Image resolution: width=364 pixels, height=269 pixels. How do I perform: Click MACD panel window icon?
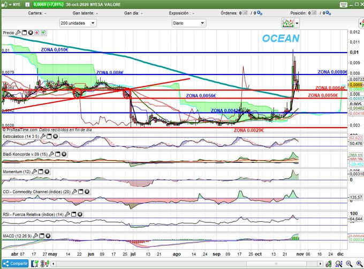[42, 236]
